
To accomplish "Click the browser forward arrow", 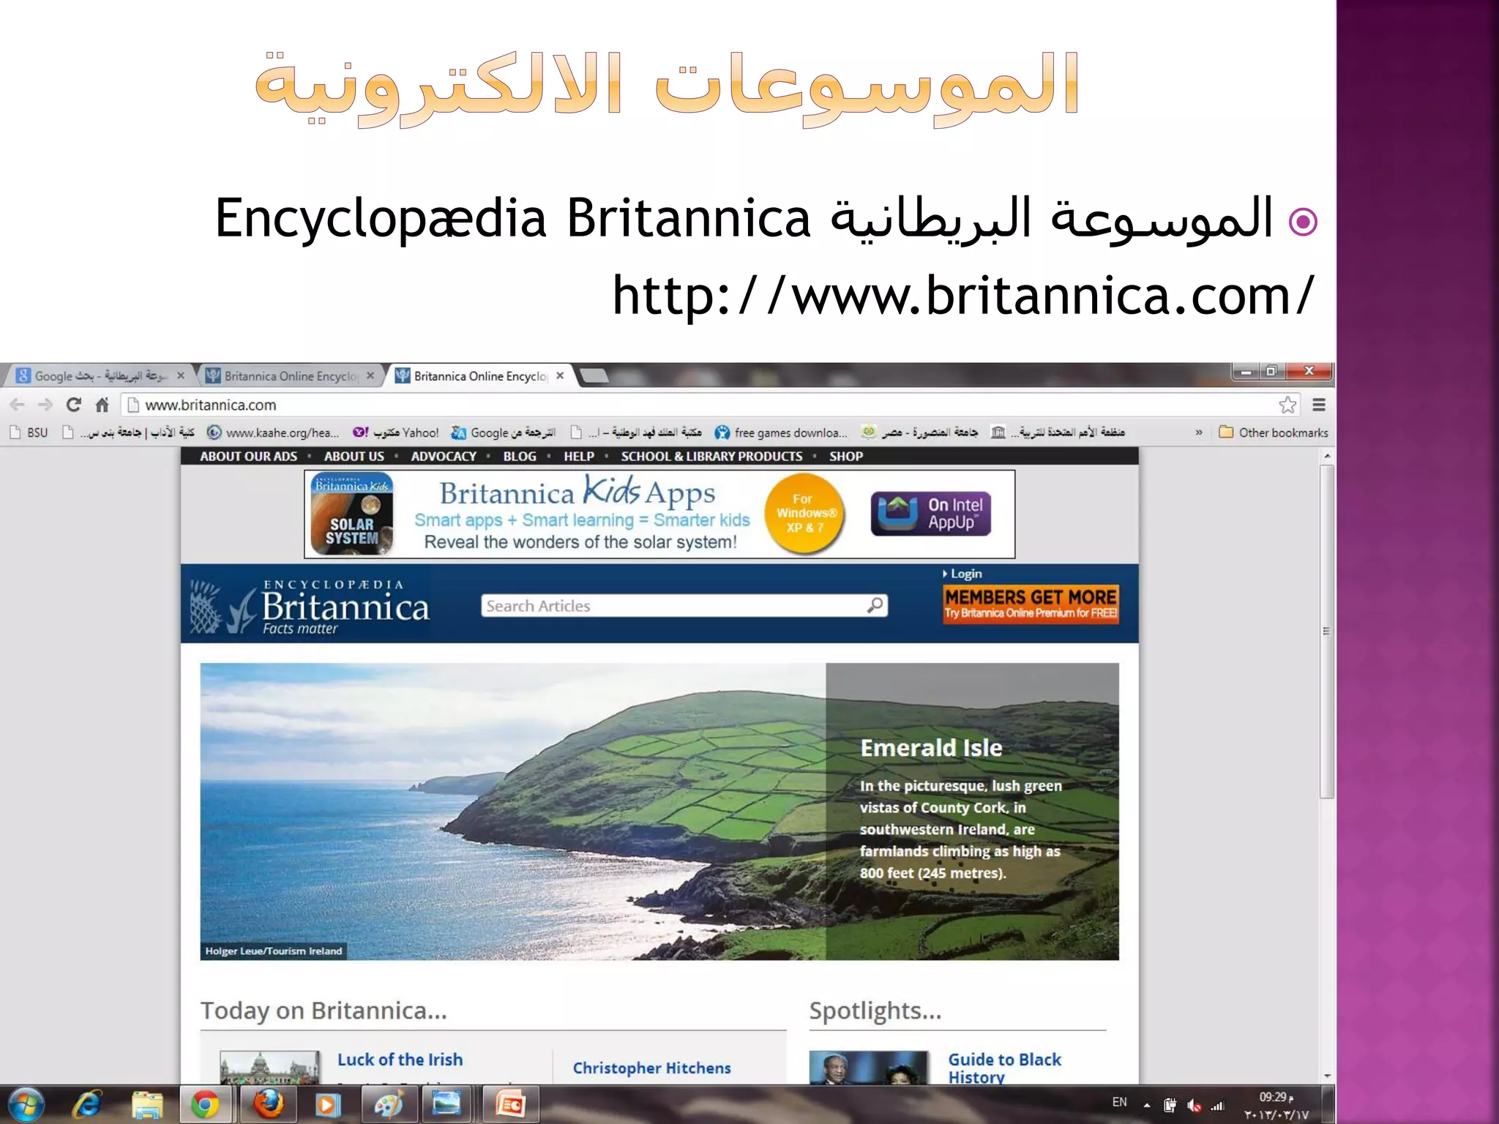I will [45, 405].
